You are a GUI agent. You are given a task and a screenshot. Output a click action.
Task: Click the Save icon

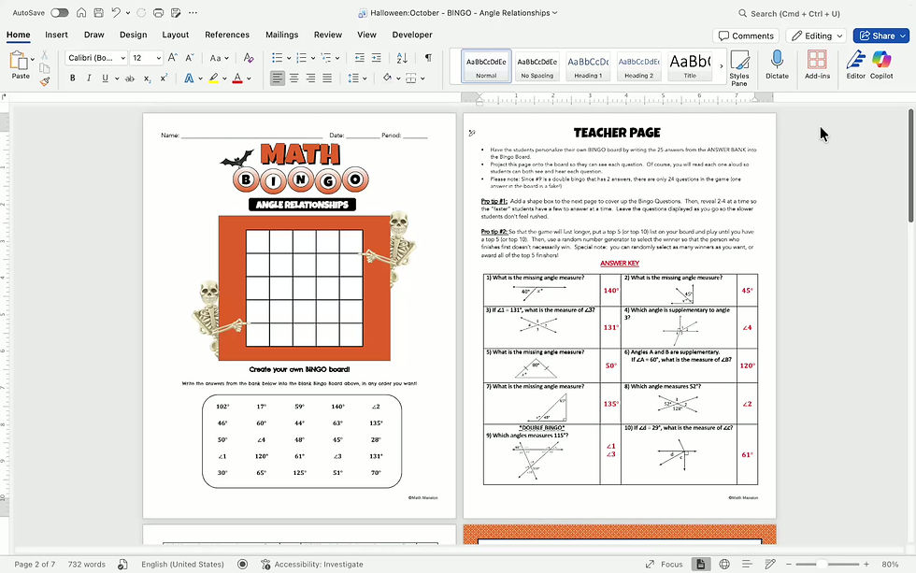click(99, 13)
